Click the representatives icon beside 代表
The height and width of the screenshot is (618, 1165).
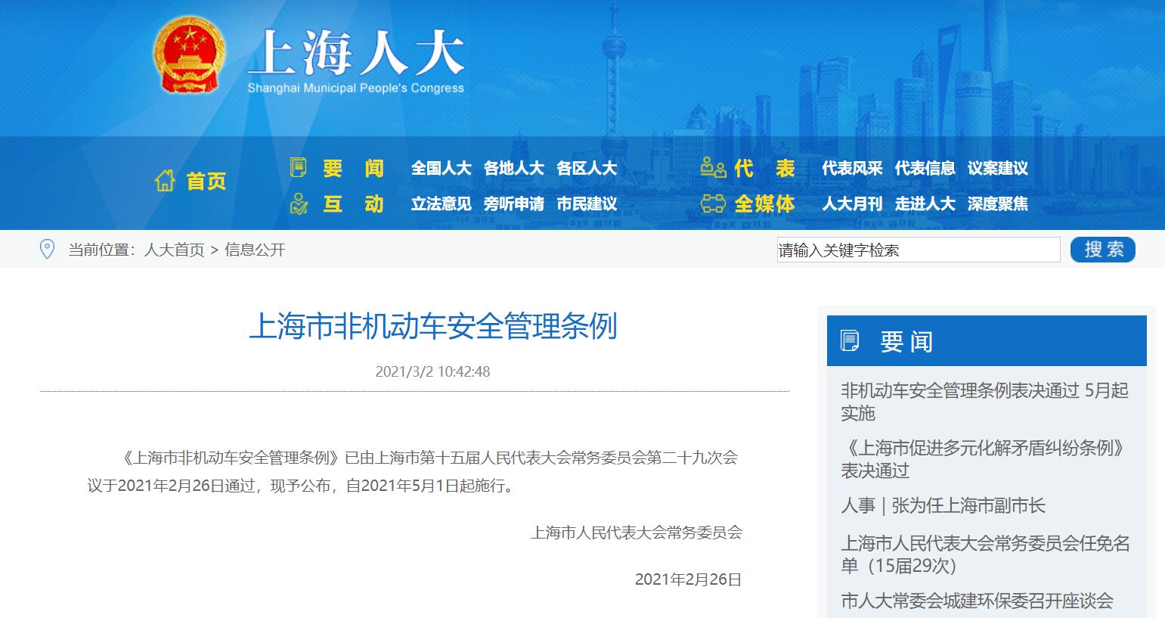[713, 168]
